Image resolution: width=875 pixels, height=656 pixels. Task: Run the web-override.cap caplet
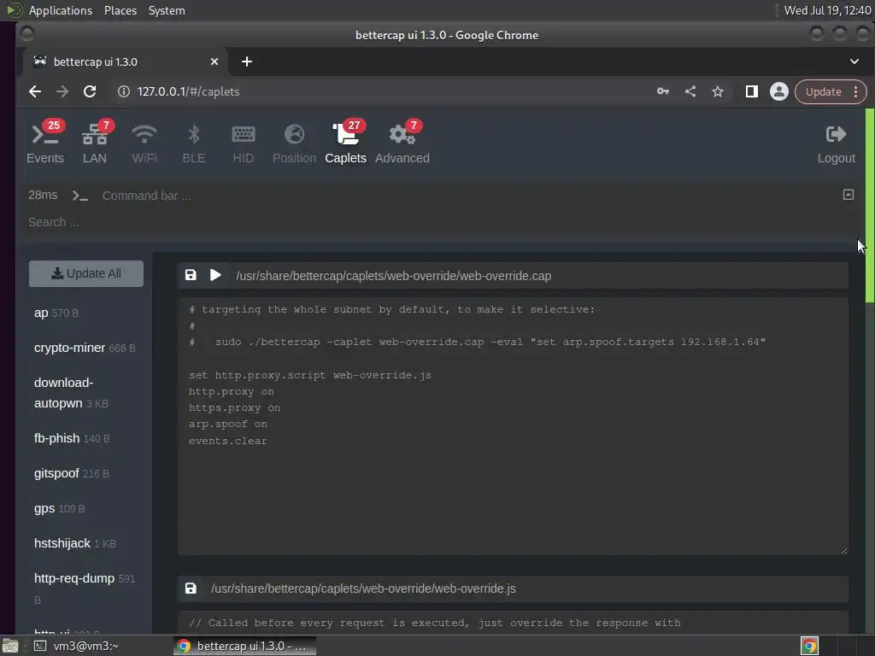[215, 275]
